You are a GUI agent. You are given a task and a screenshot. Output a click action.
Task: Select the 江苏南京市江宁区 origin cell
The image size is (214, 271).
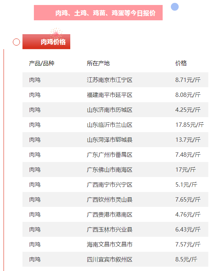tap(109, 80)
